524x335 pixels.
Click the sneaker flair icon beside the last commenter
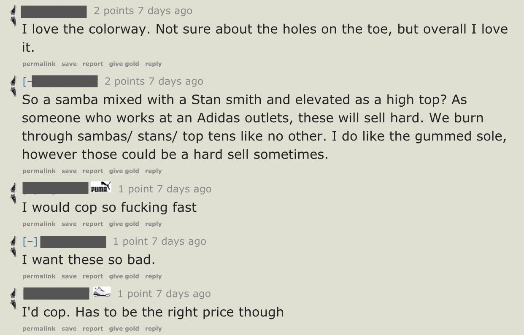[x=102, y=292]
